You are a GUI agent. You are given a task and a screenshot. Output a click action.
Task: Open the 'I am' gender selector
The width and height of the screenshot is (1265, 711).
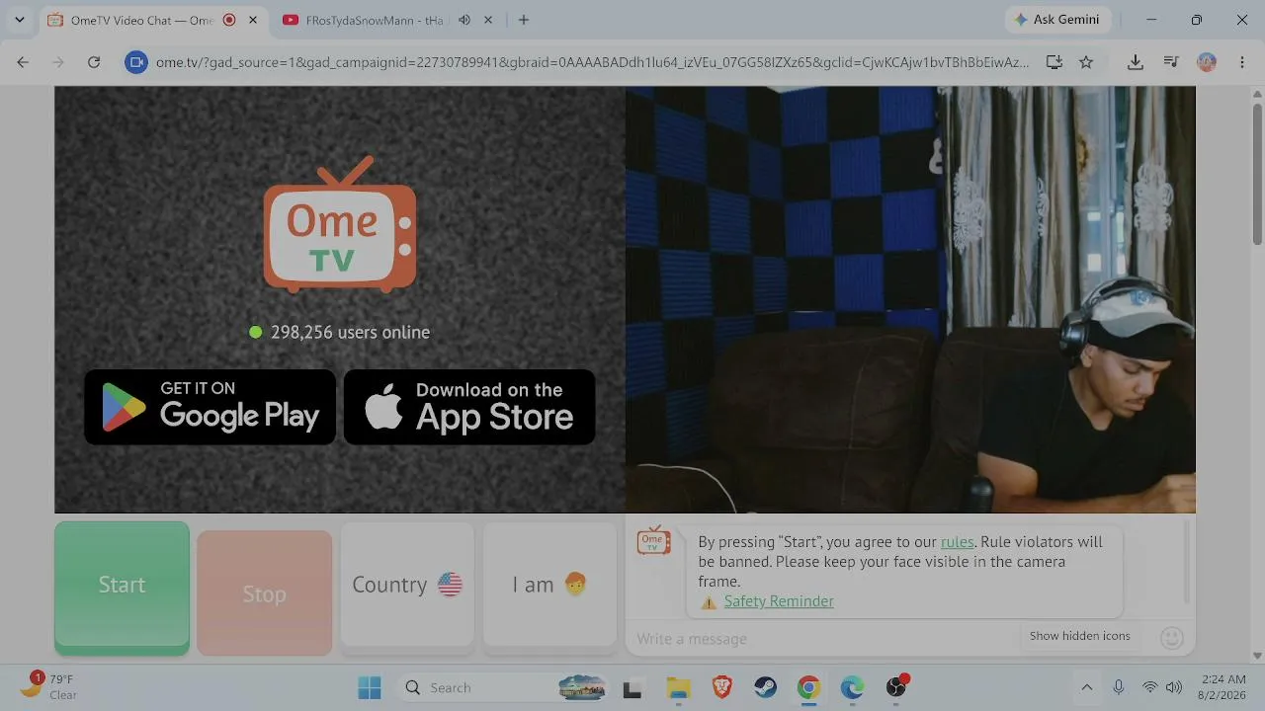click(549, 586)
